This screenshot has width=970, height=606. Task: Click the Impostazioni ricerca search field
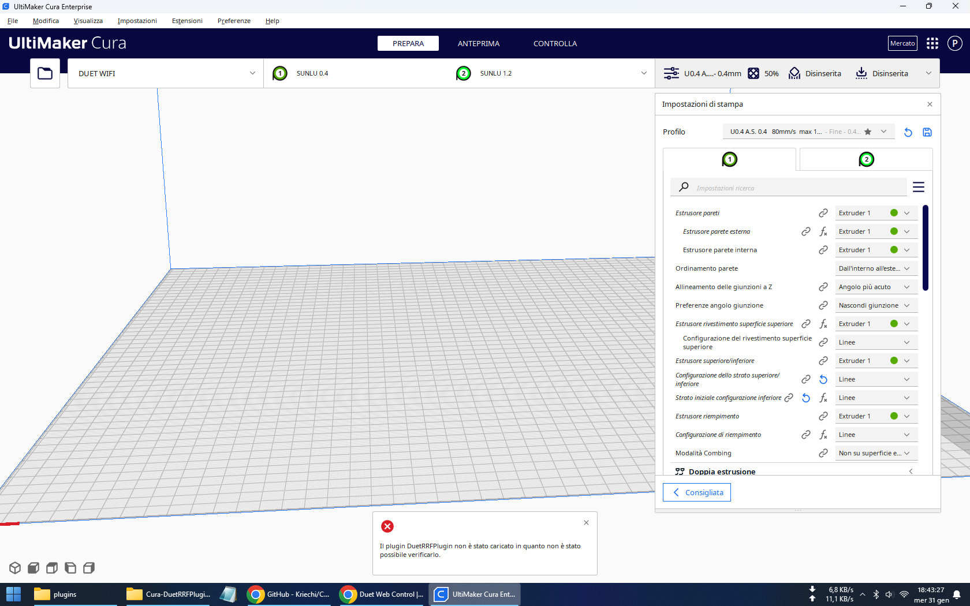tap(789, 188)
